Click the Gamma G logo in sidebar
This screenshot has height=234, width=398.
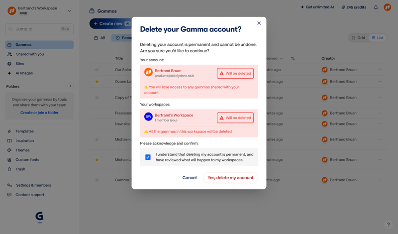[39, 217]
